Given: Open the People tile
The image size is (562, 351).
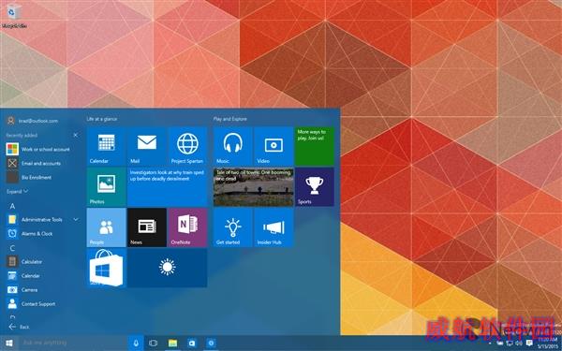Looking at the screenshot, I should coord(106,227).
